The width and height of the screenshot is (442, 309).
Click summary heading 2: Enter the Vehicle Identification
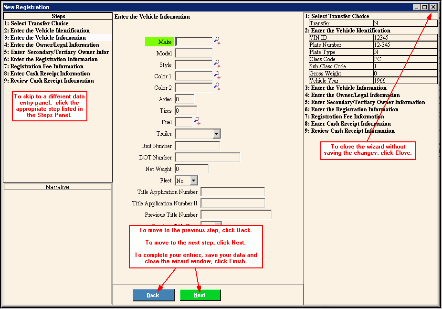click(x=348, y=31)
